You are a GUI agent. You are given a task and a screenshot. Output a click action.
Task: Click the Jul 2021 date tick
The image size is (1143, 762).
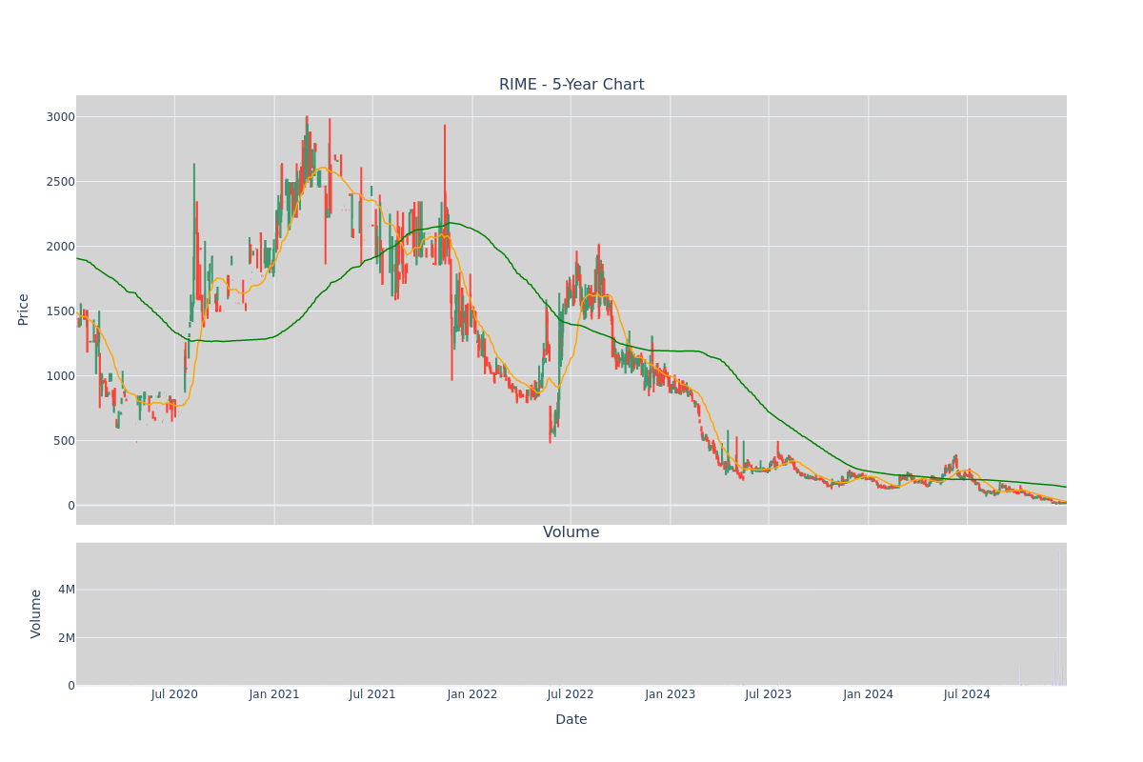372,694
